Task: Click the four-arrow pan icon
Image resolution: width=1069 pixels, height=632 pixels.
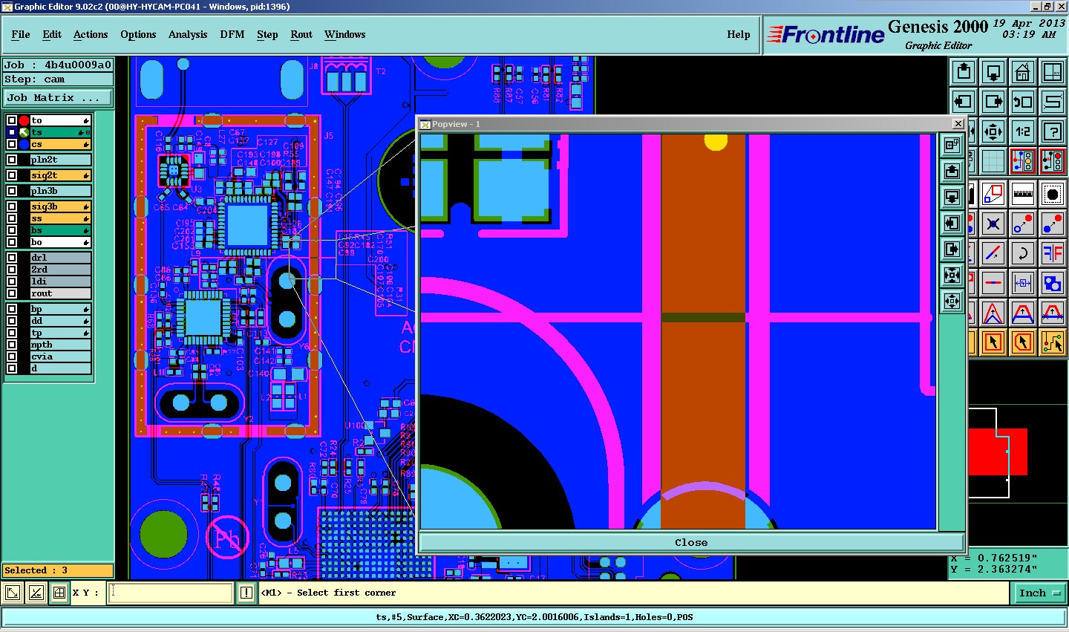Action: 993,131
